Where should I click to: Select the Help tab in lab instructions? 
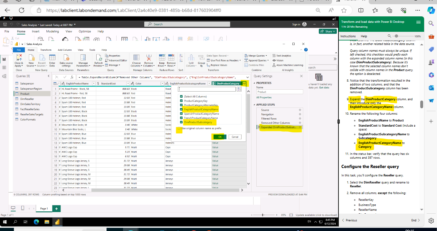(364, 36)
